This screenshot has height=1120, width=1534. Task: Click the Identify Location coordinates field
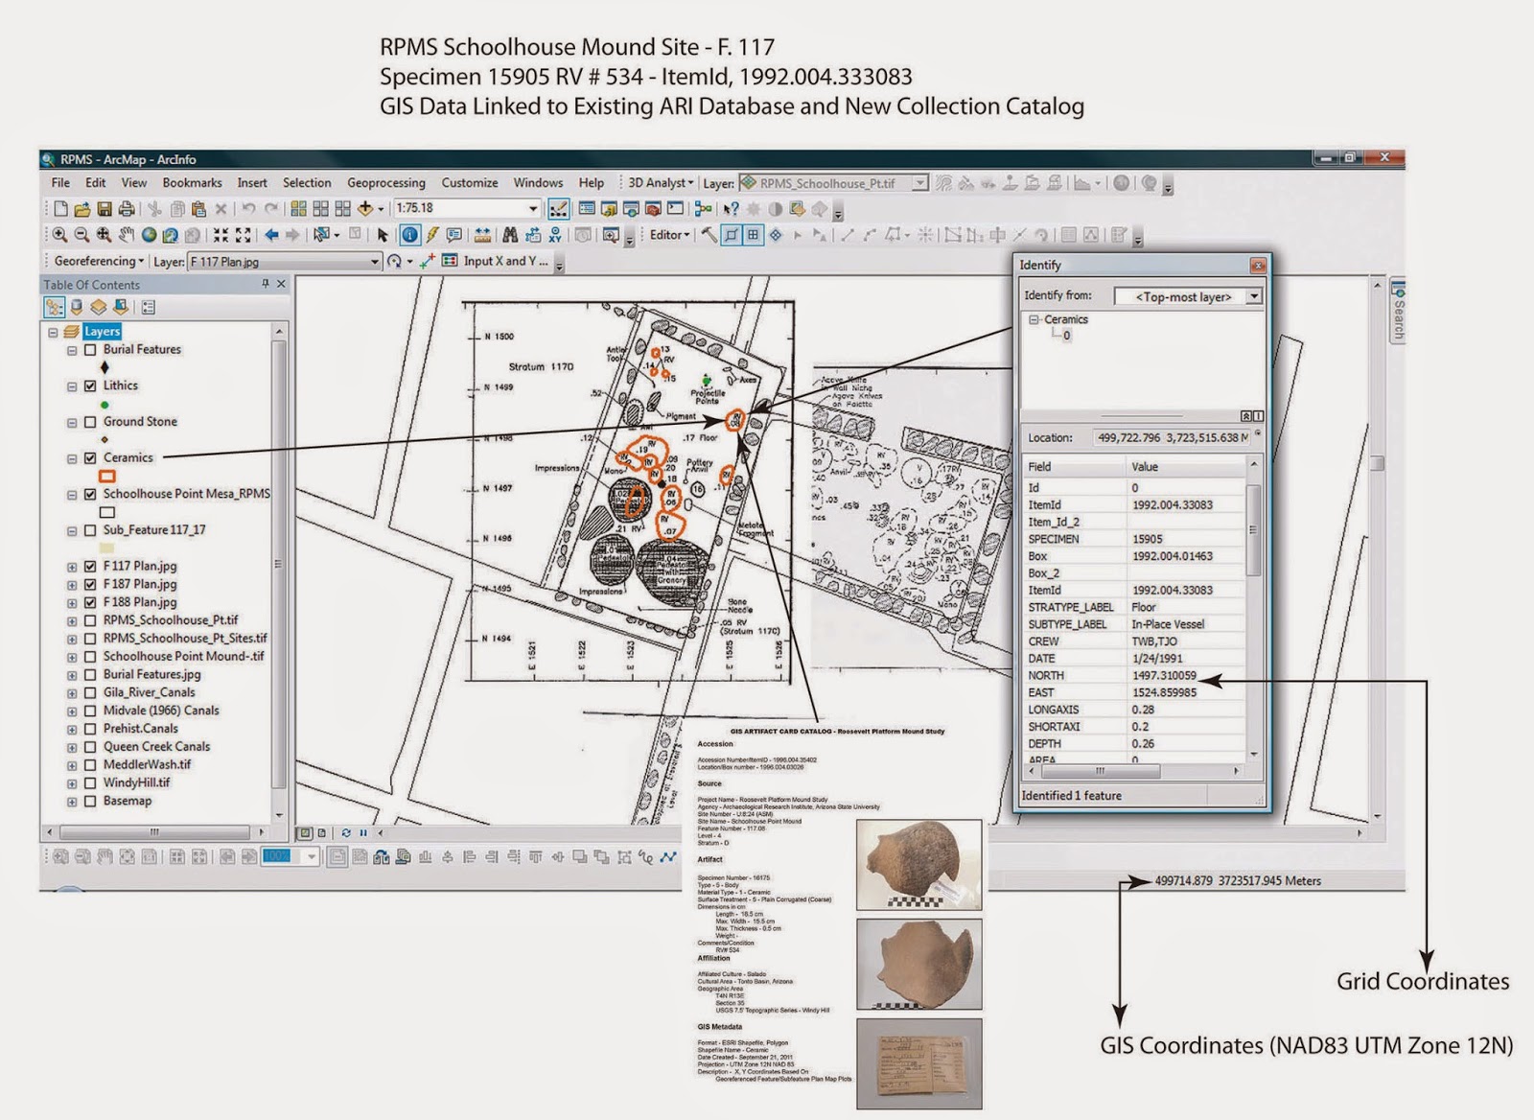pyautogui.click(x=1172, y=437)
